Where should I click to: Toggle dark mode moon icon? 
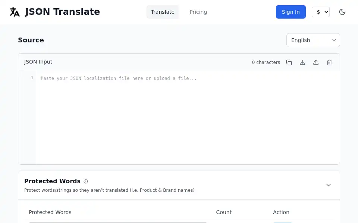click(x=342, y=12)
